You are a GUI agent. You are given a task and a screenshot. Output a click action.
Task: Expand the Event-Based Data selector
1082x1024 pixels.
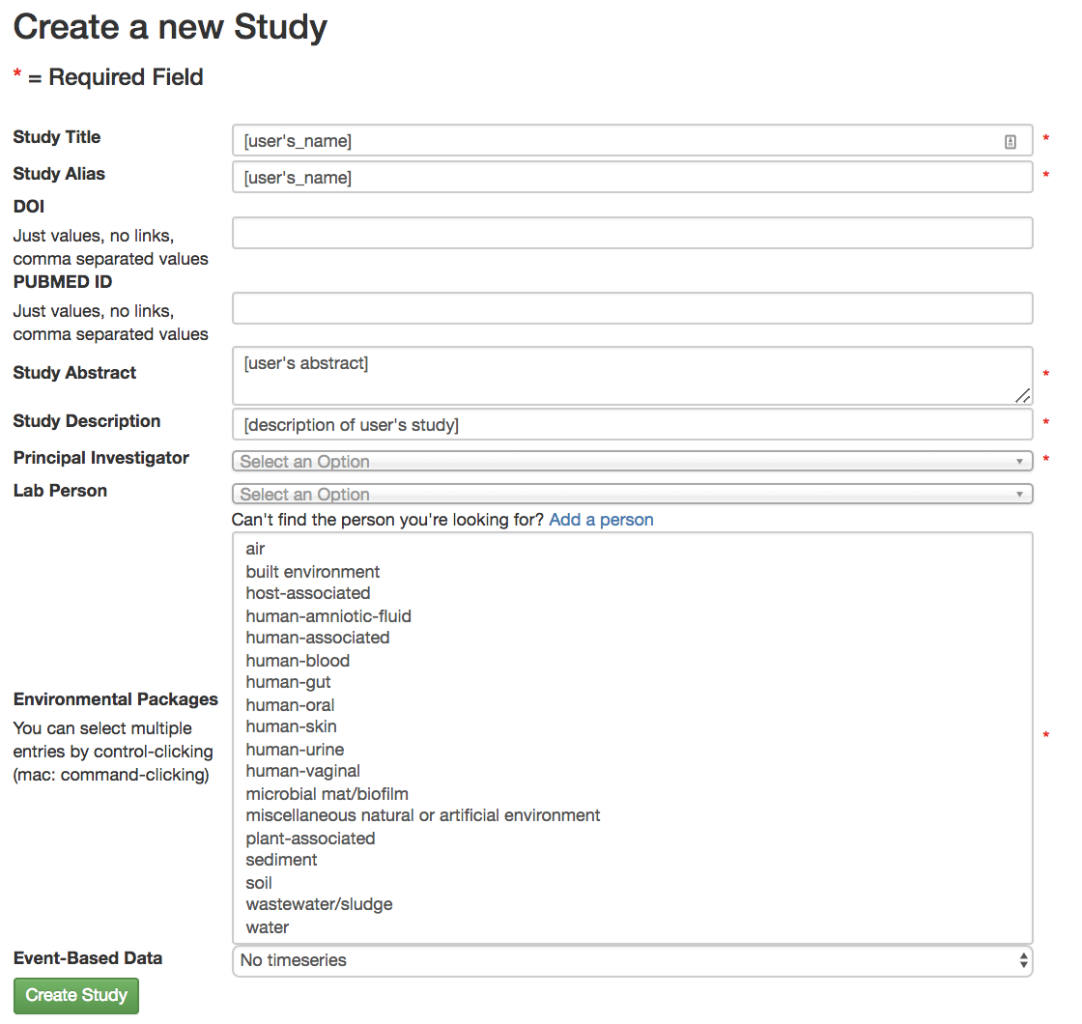[632, 960]
